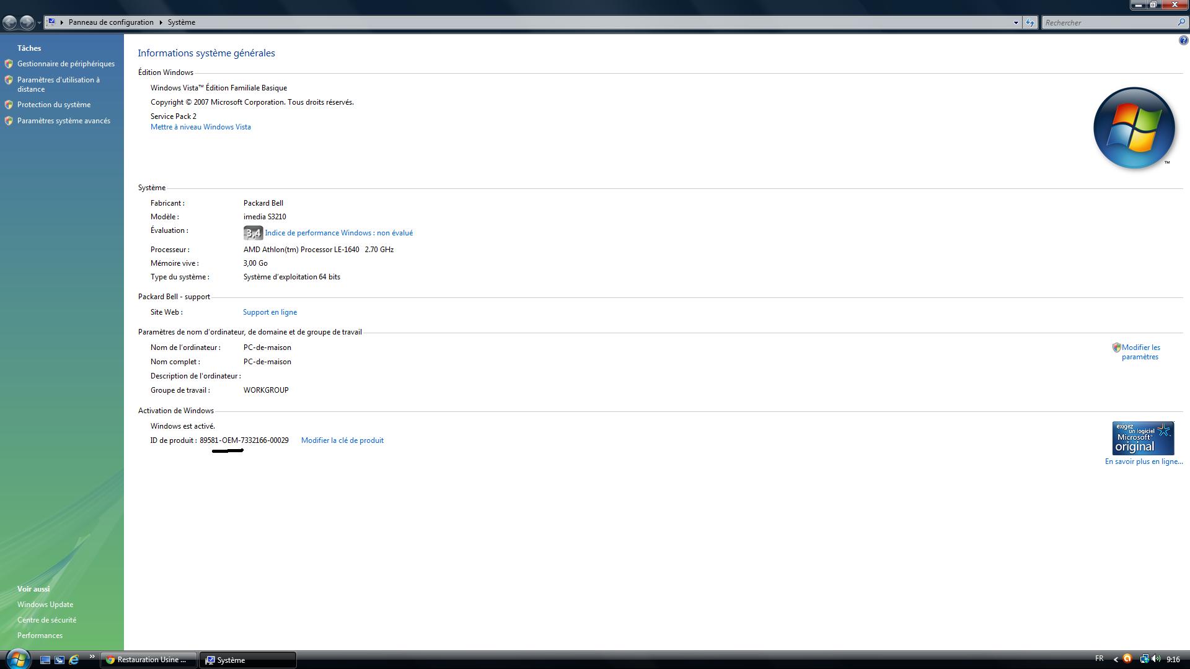Click Service Pack 2 text
The image size is (1190, 669).
coord(174,116)
